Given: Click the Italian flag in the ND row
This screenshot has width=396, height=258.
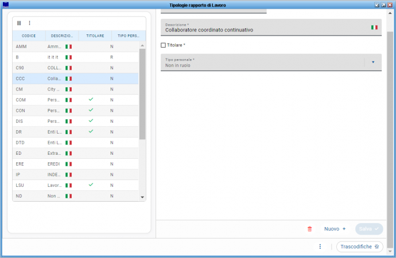Looking at the screenshot, I should 68,196.
